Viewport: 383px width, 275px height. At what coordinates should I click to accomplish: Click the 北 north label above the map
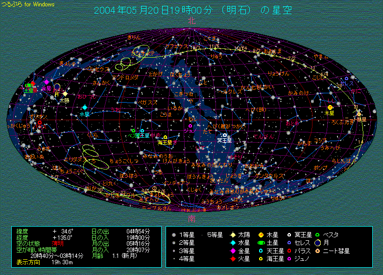tap(191, 21)
